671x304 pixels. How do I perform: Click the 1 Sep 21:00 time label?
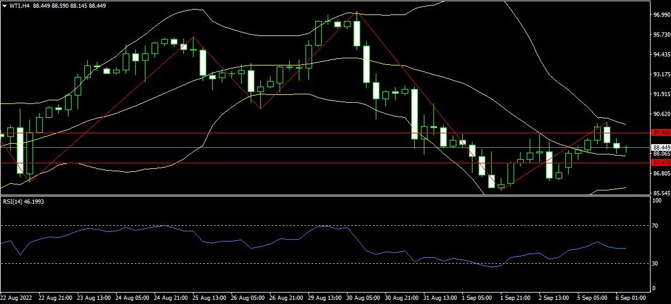point(515,297)
